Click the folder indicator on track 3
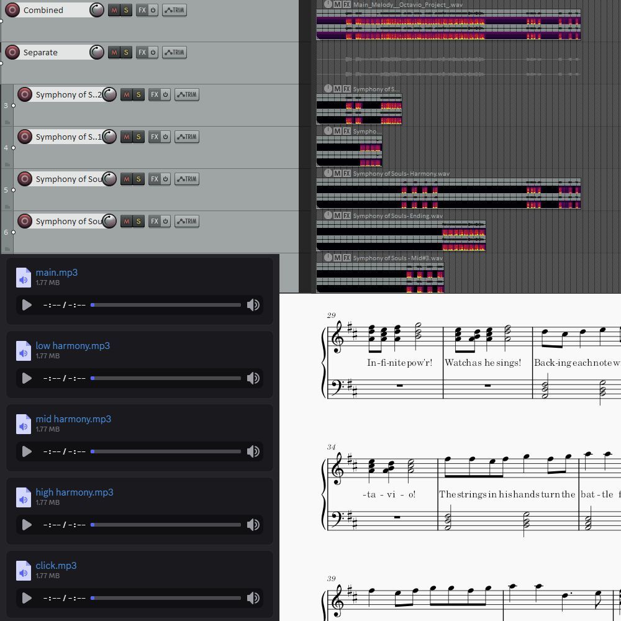 7,122
